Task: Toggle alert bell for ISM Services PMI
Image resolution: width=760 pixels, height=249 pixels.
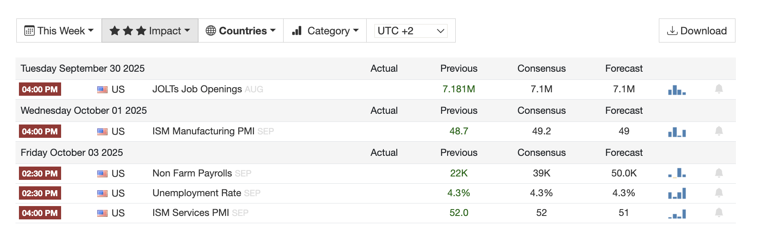Action: coord(719,213)
